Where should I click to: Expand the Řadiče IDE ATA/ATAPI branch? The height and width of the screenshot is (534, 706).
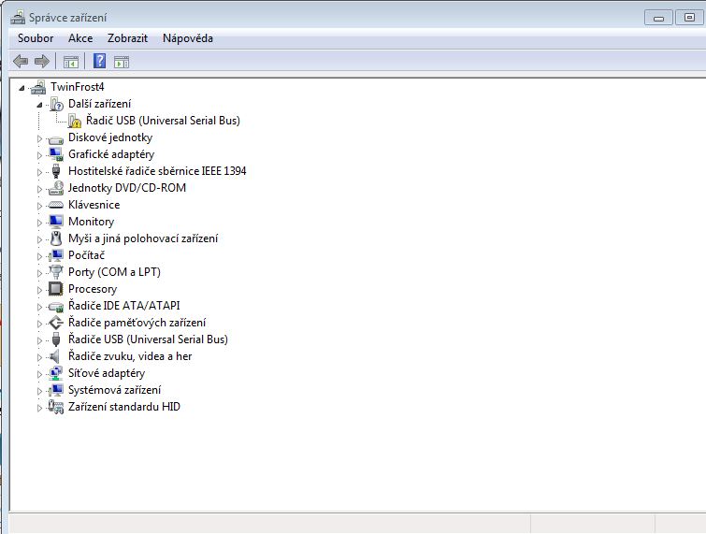point(39,307)
